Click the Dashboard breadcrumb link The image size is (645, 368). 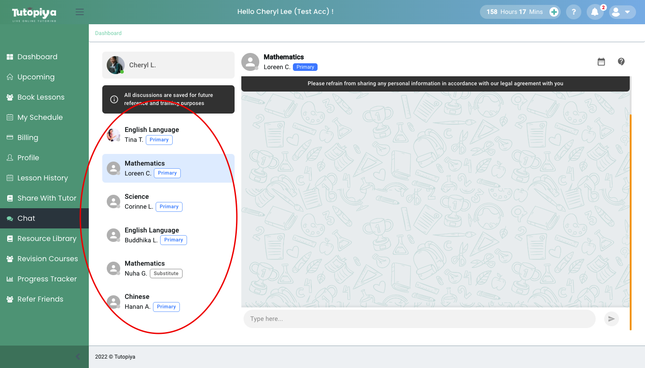click(x=108, y=33)
